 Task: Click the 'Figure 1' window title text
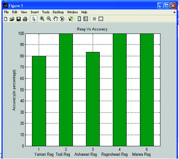coord(16,6)
